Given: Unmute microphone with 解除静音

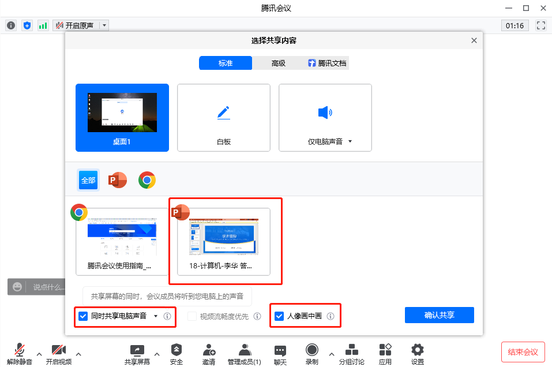Looking at the screenshot, I should coord(20,354).
